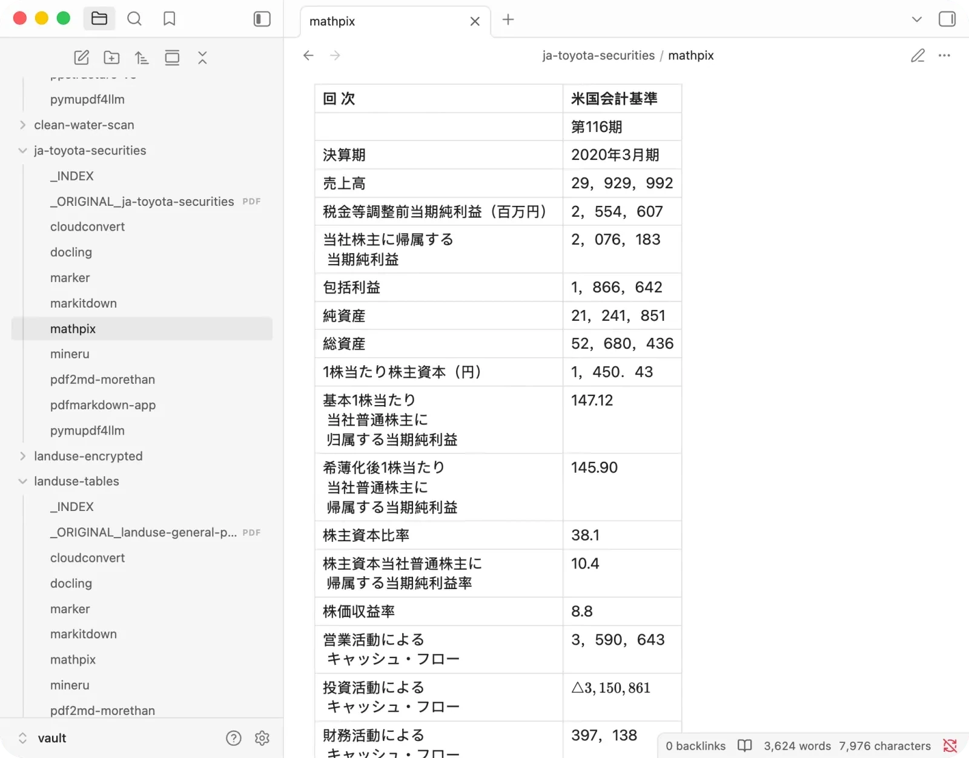Close the mathpix tab
969x758 pixels.
(475, 21)
